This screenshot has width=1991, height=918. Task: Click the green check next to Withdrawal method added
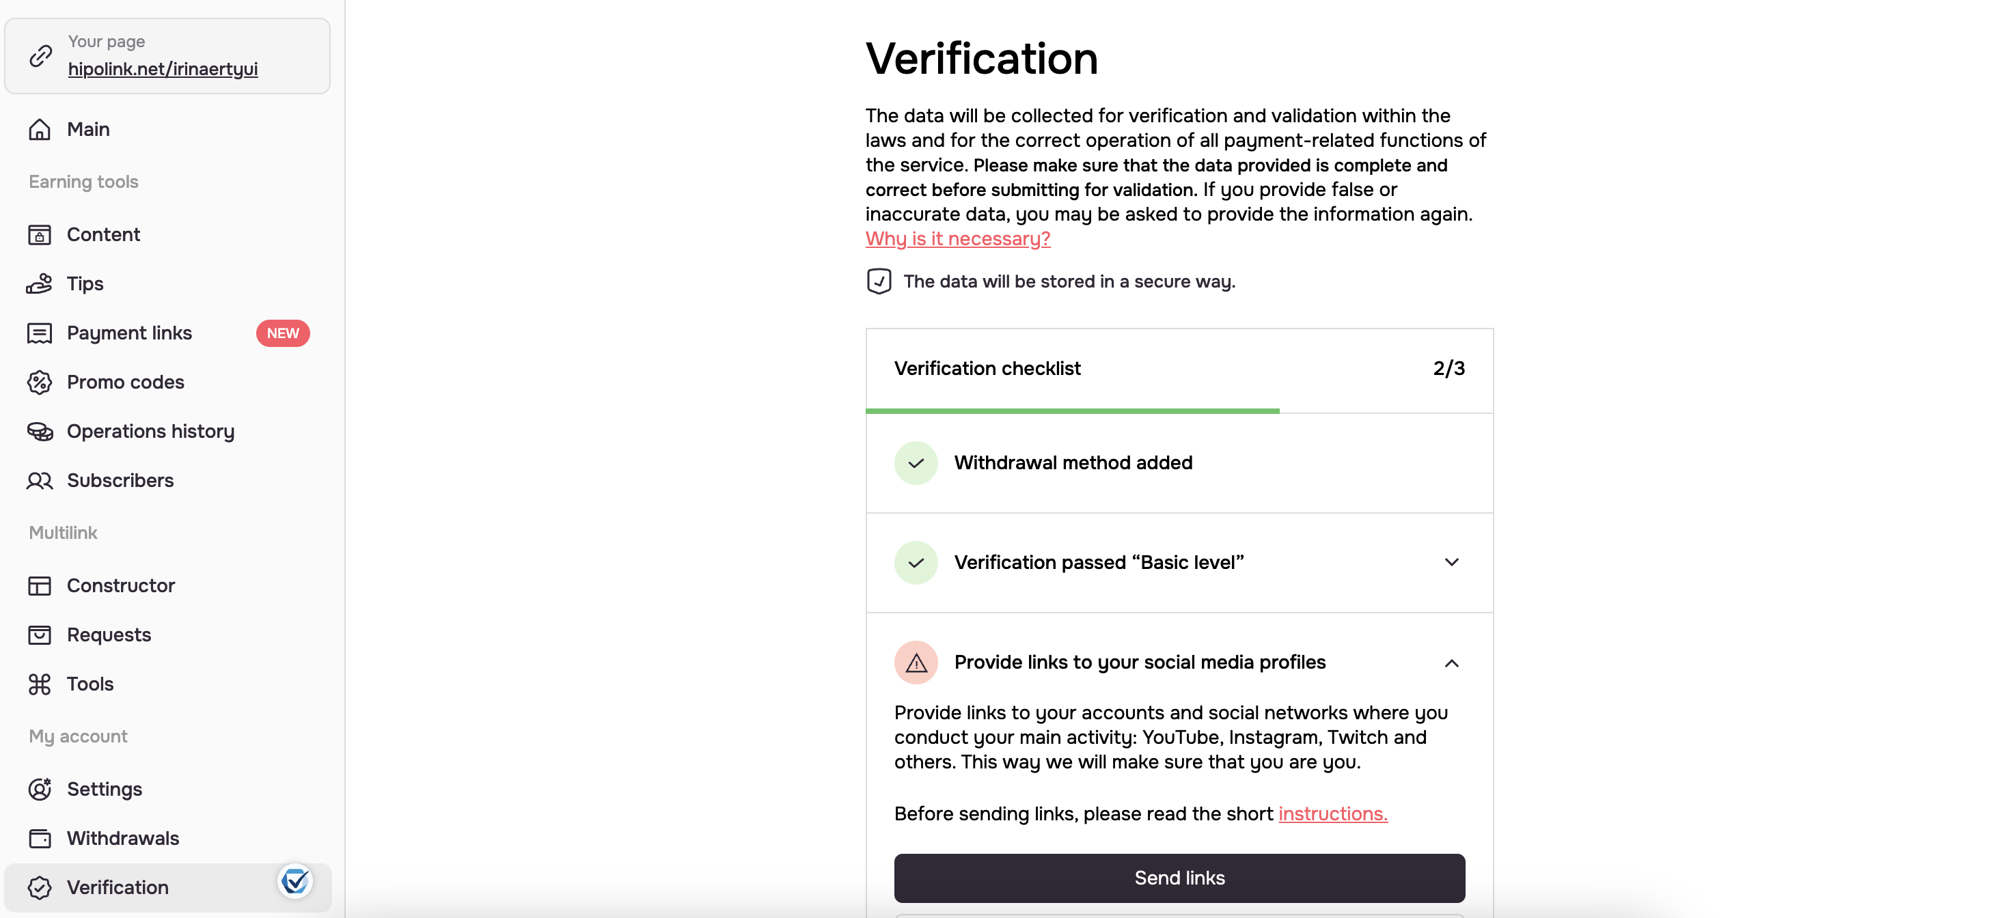916,463
